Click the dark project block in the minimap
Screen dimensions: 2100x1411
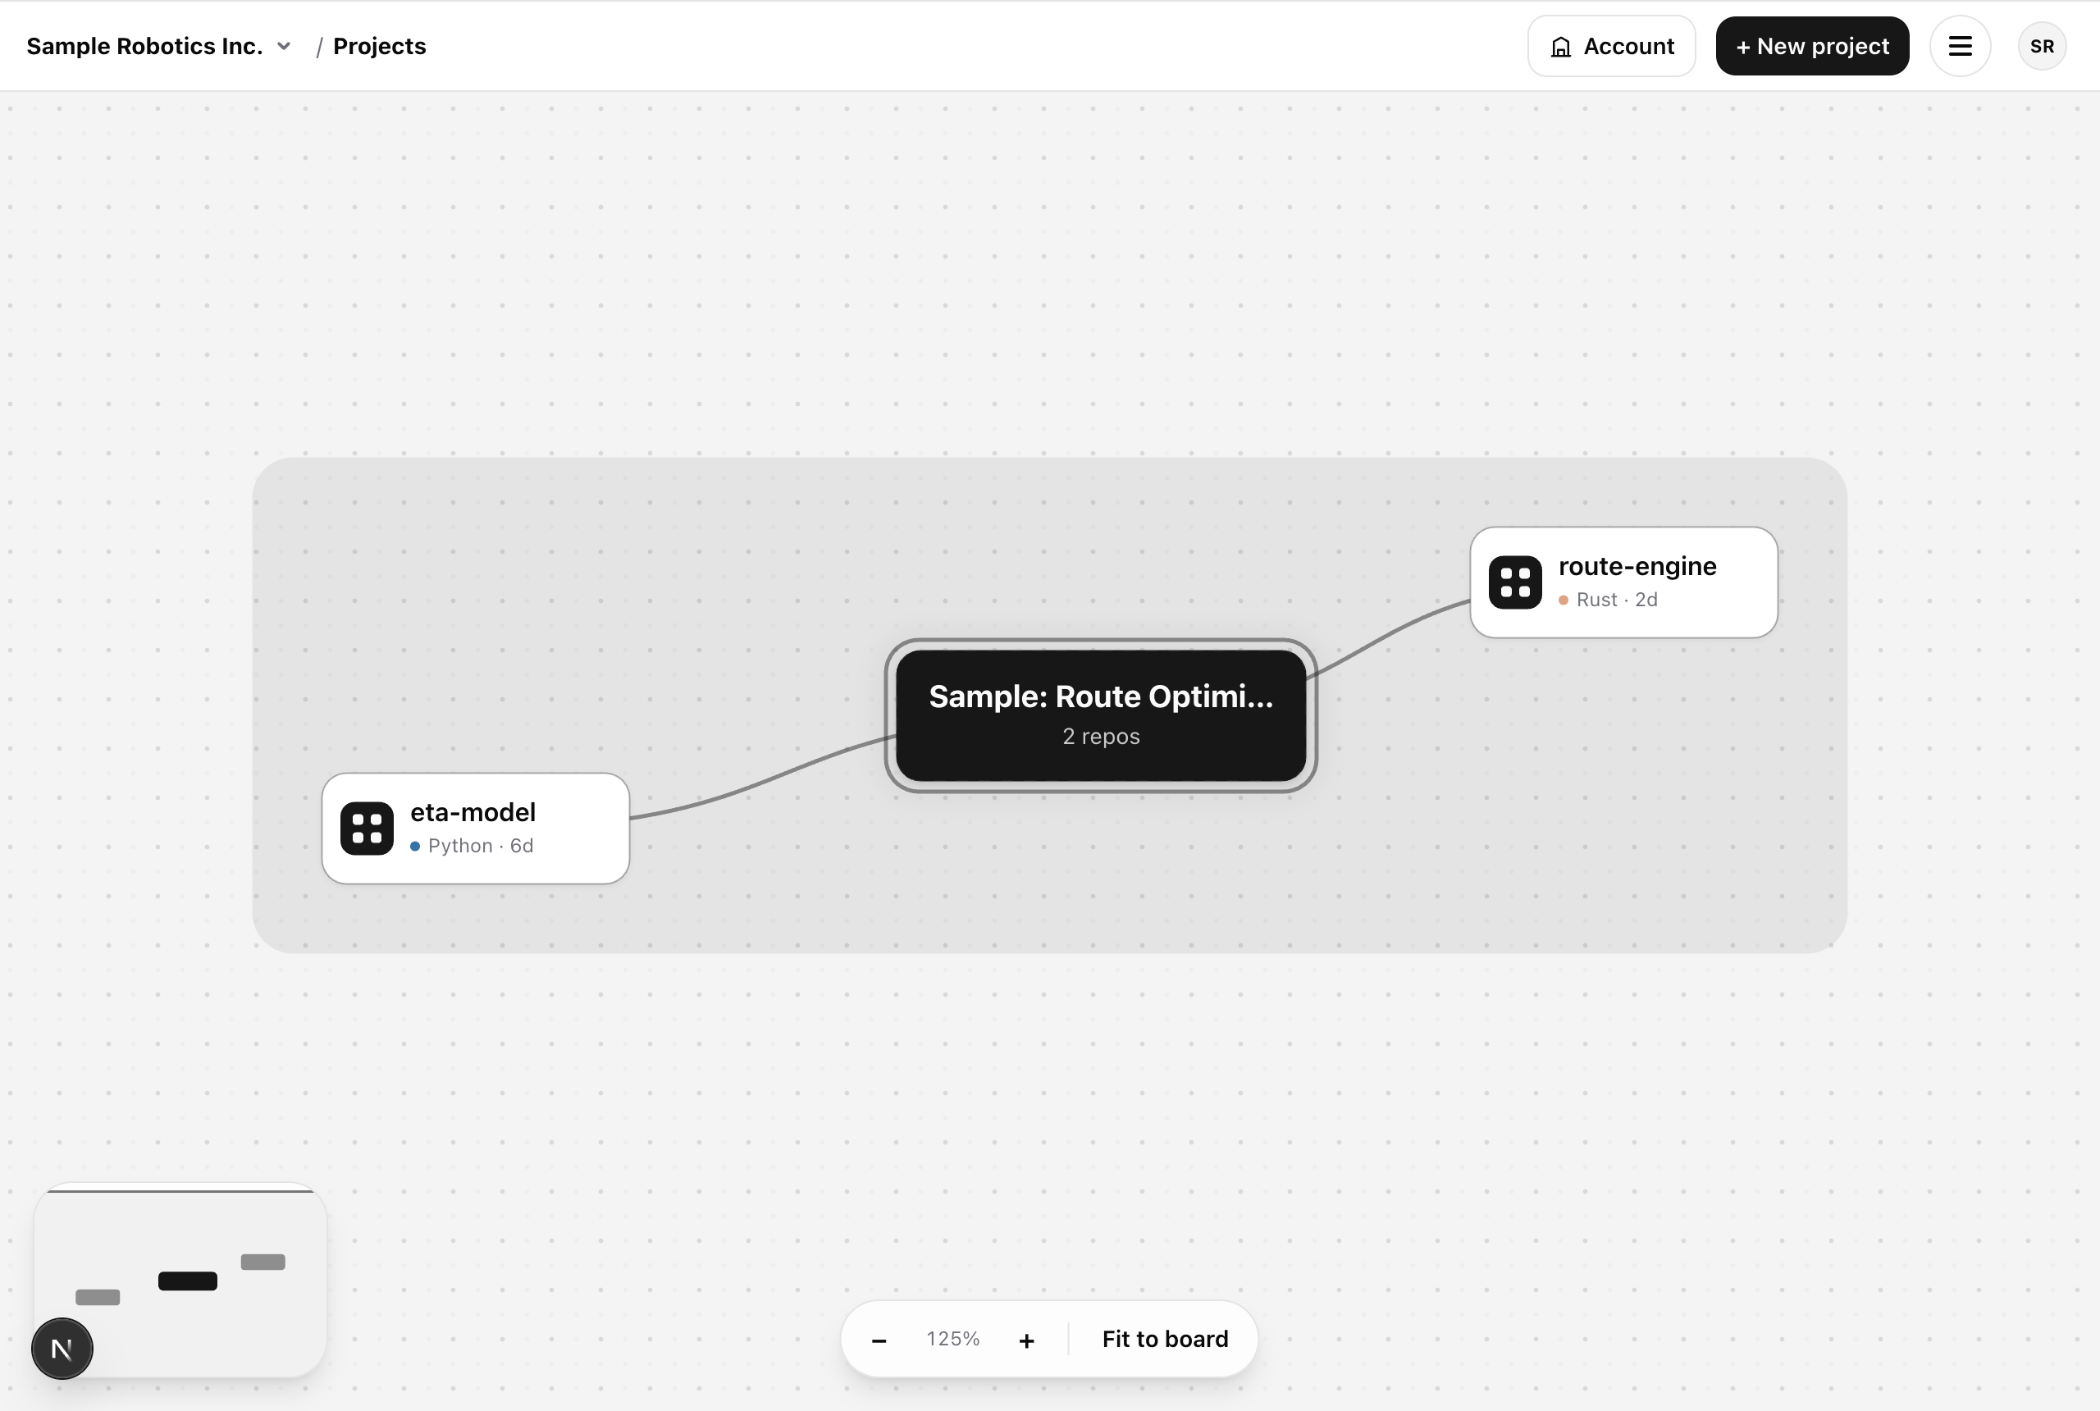[187, 1281]
